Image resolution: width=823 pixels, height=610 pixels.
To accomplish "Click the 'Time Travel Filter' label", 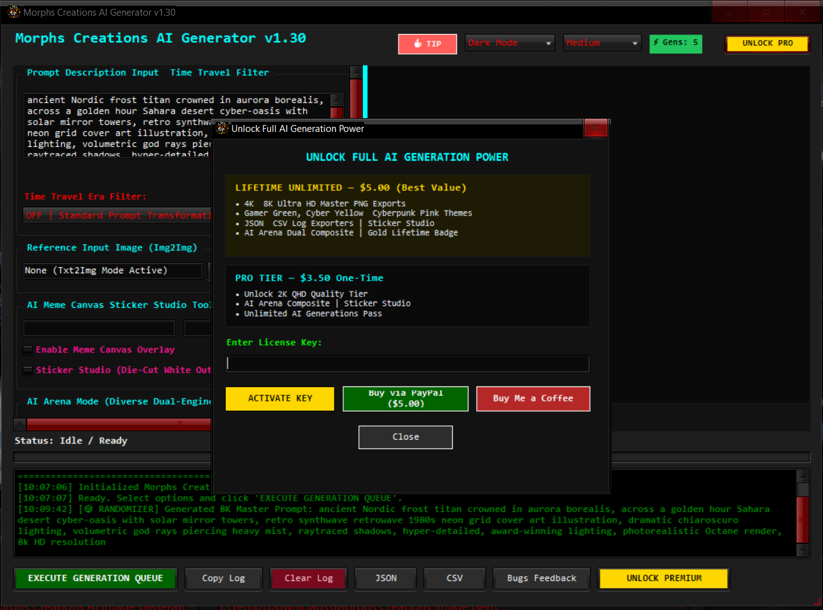I will coord(219,73).
